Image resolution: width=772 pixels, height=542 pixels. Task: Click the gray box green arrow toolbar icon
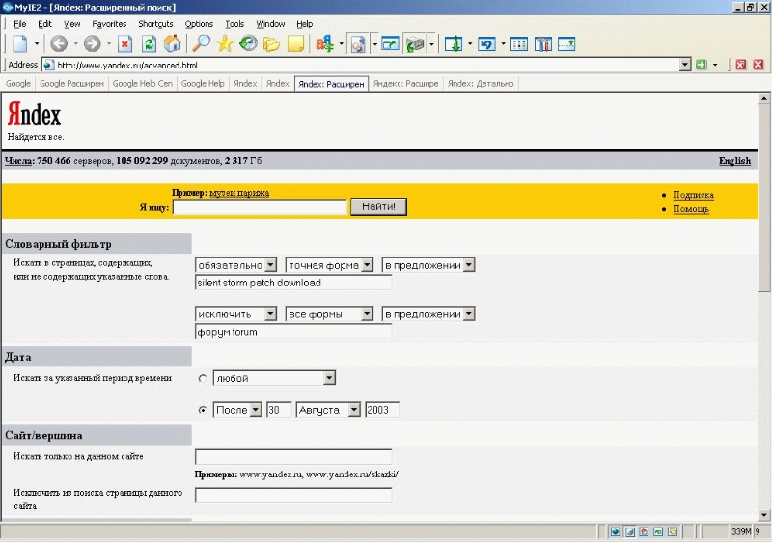click(x=415, y=44)
